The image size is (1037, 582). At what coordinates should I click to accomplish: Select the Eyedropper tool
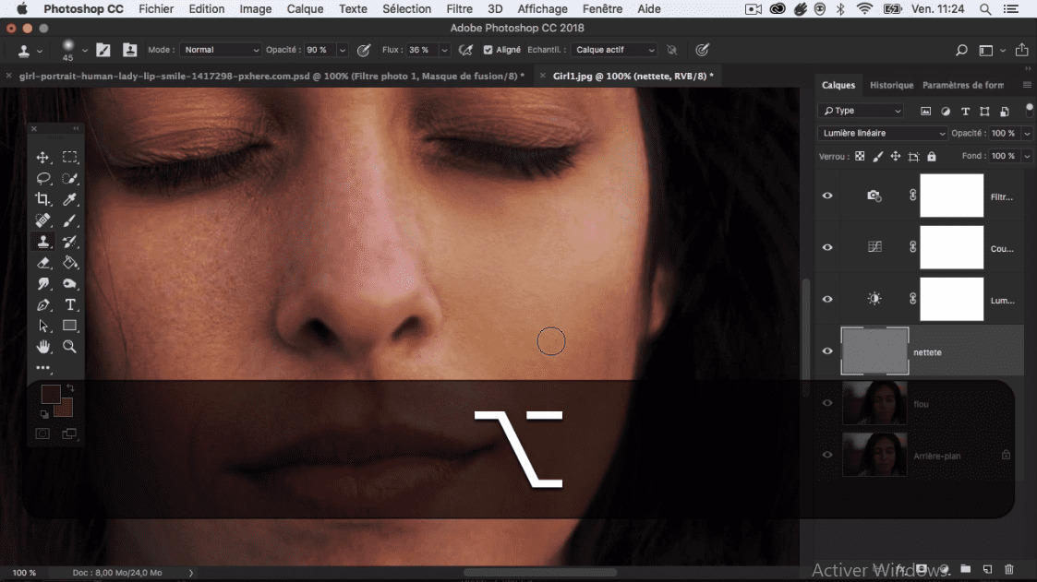70,199
